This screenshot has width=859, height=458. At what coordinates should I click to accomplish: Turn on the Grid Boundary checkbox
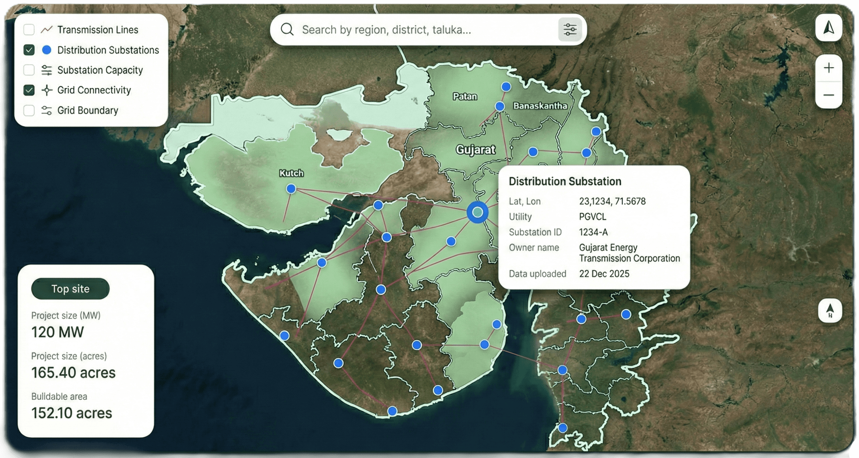point(29,110)
